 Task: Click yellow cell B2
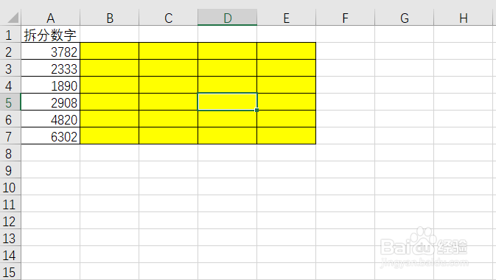[110, 51]
